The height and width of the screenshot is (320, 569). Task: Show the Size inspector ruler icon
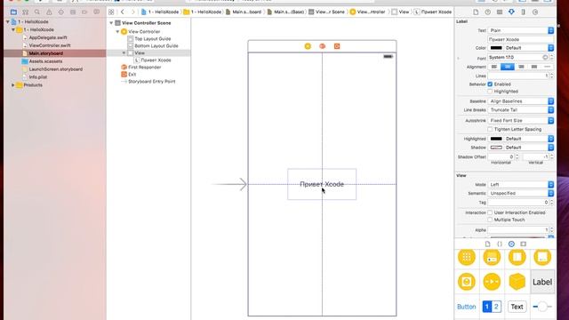524,12
